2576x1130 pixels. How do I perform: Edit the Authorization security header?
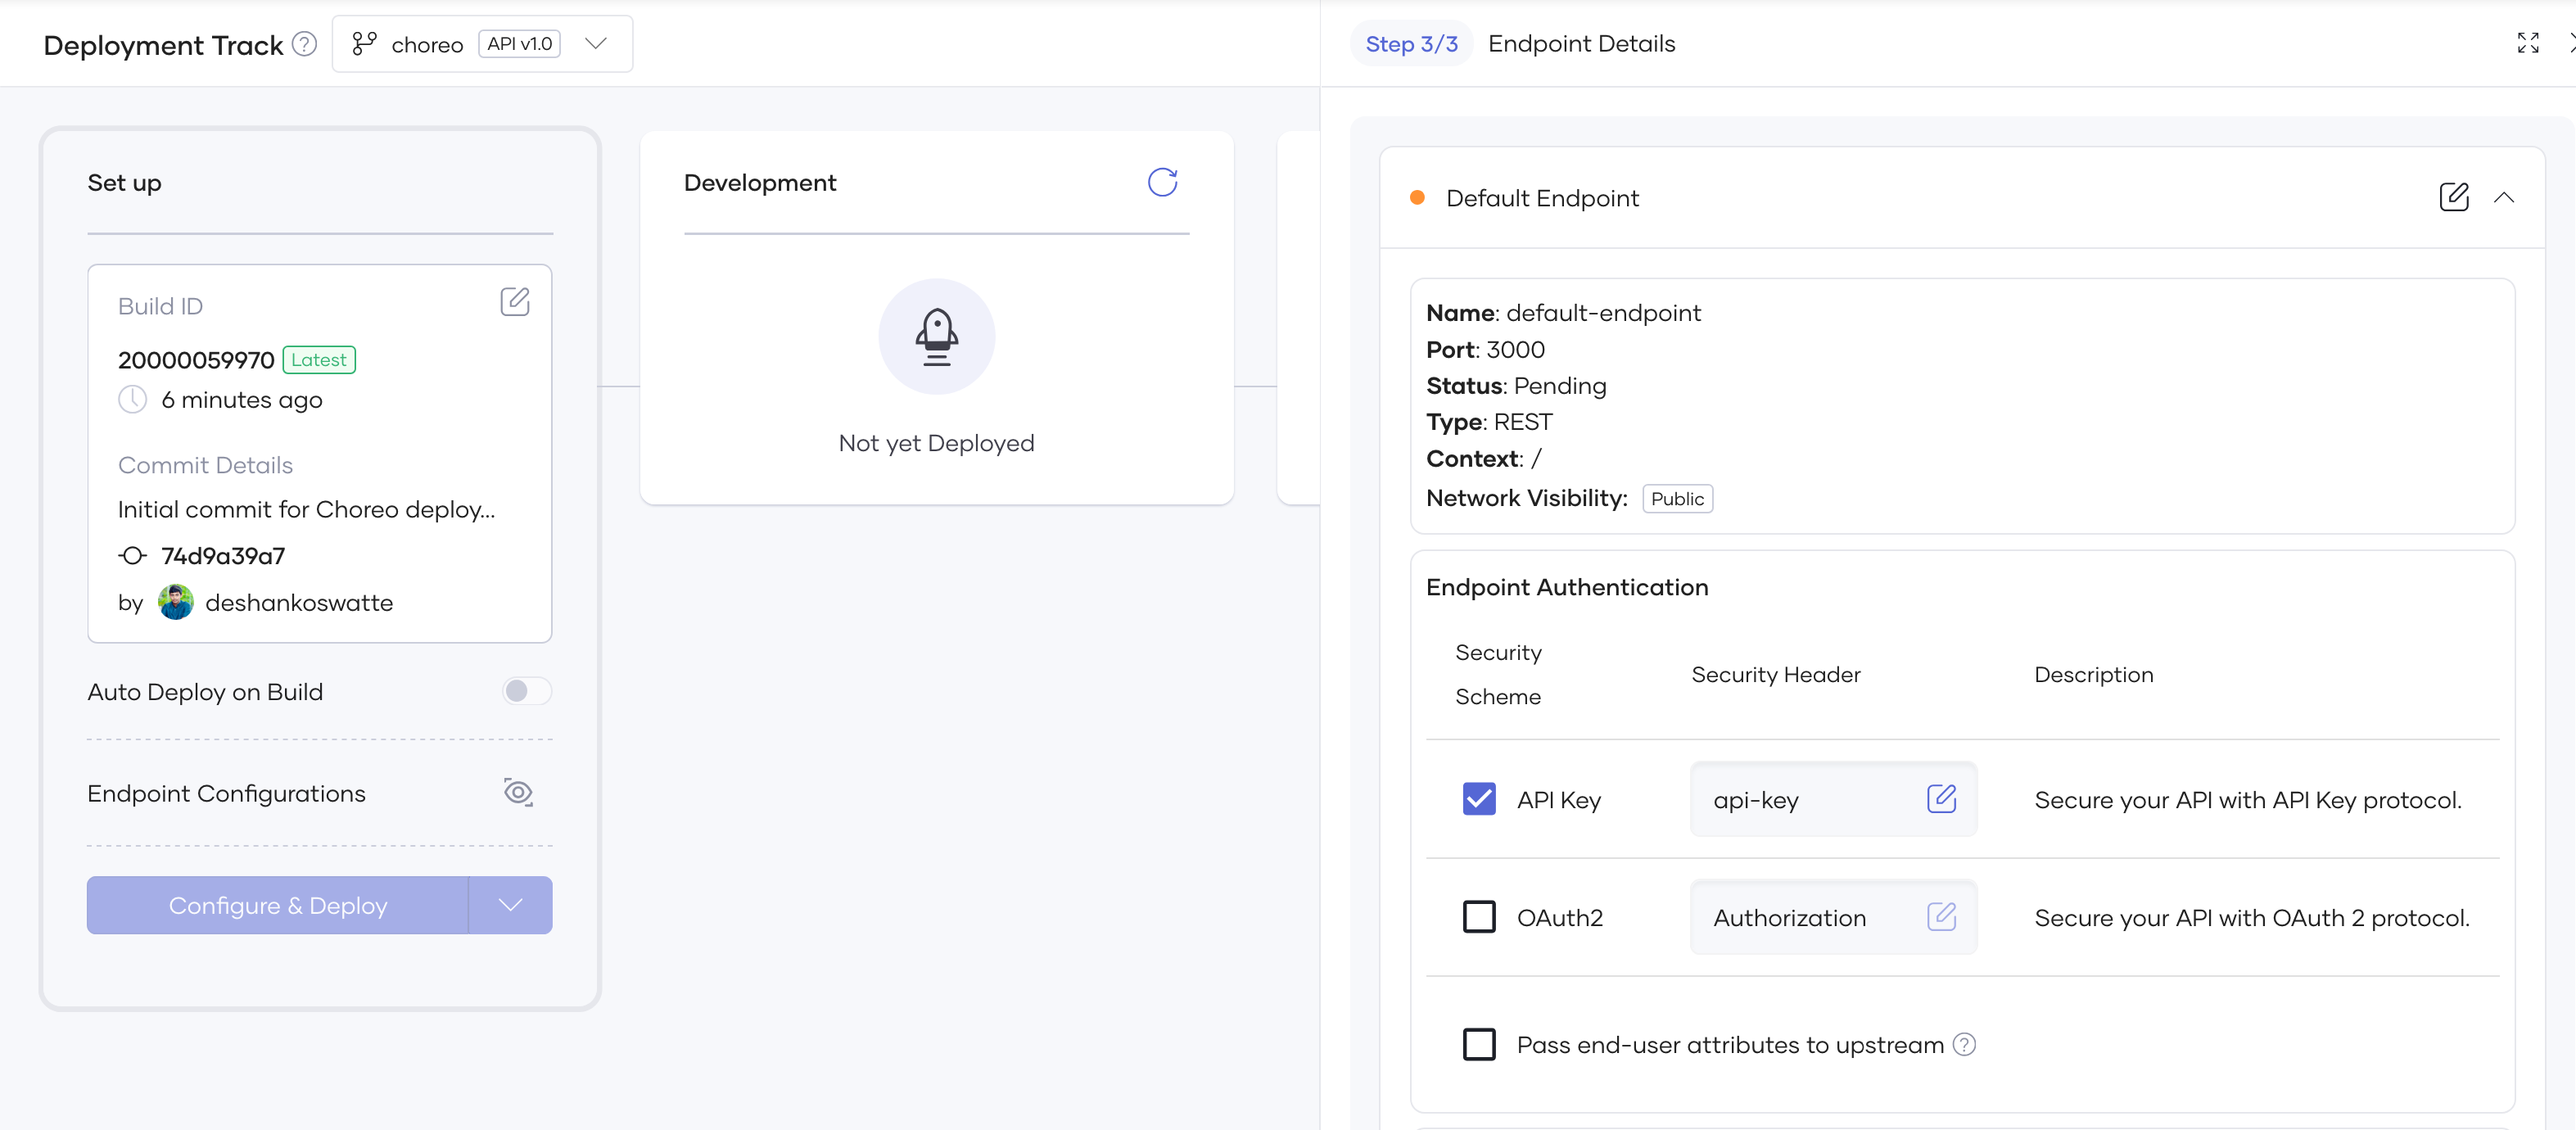coord(1941,916)
